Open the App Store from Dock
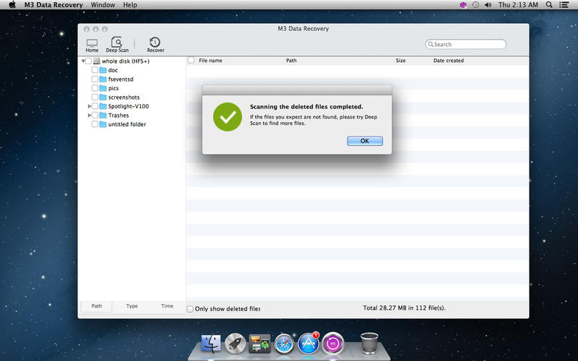Viewport: 578px width, 361px height. [309, 344]
